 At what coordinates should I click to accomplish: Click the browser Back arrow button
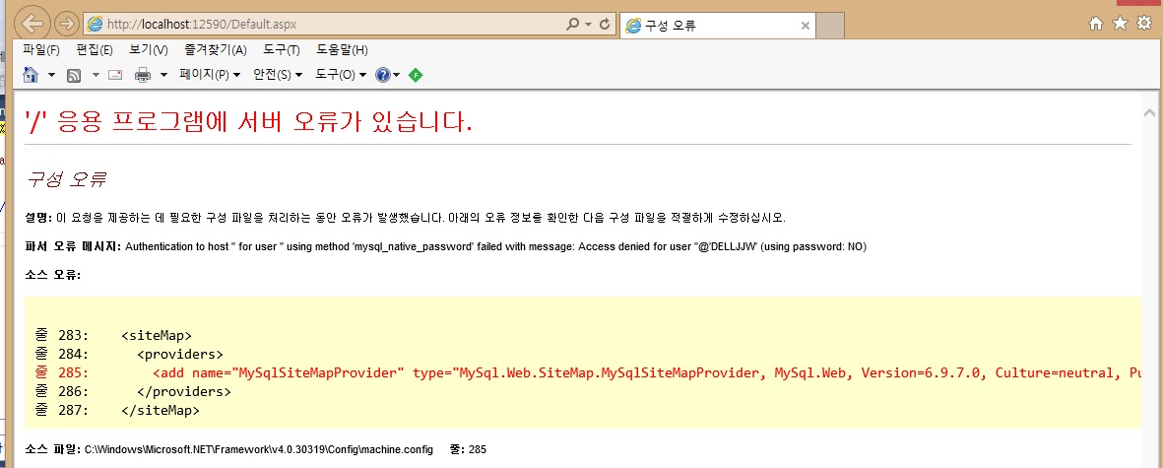34,24
